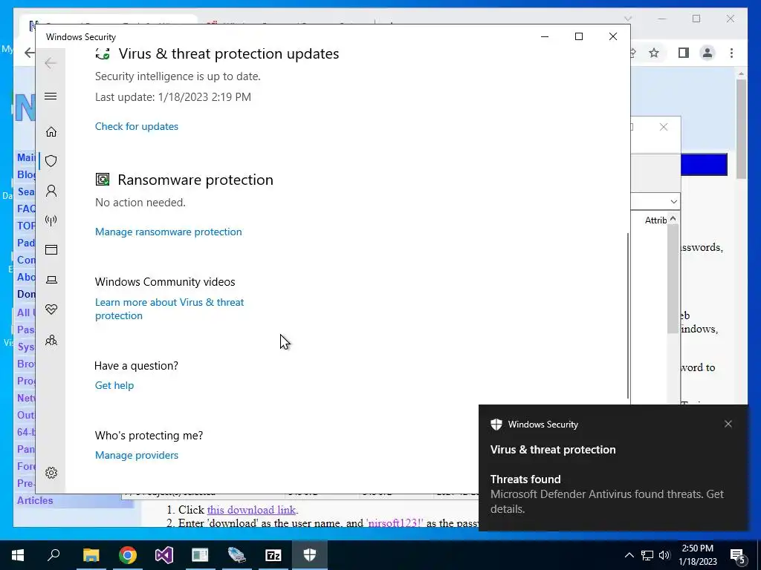761x570 pixels.
Task: Open Account protection person icon
Action: [51, 191]
